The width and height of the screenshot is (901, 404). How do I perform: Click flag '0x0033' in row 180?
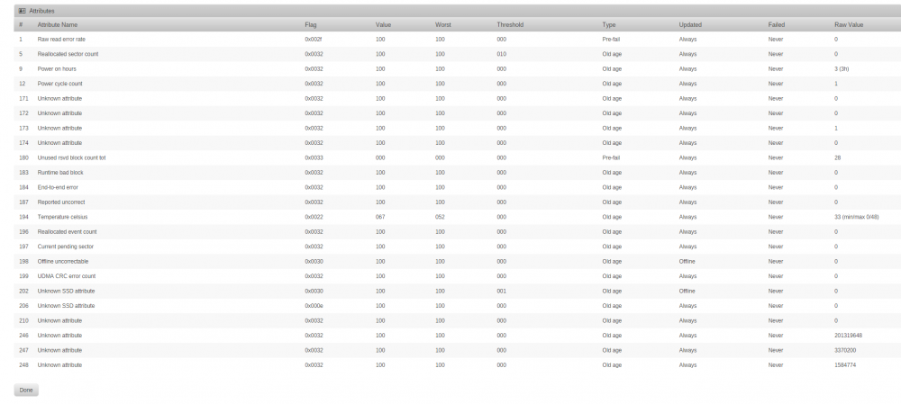(314, 157)
